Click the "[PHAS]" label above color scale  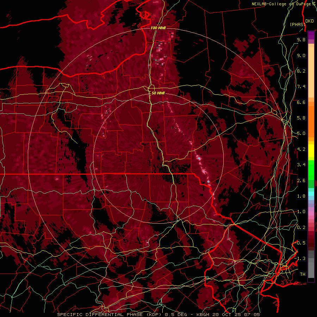tap(297, 24)
